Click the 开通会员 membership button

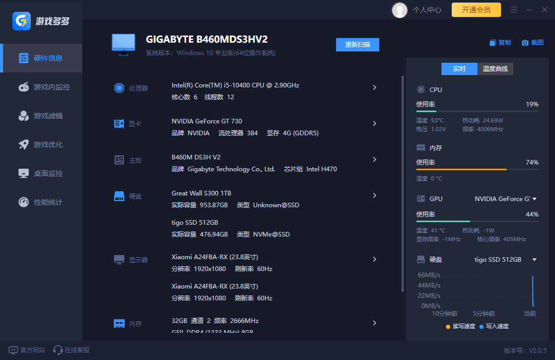coord(476,10)
